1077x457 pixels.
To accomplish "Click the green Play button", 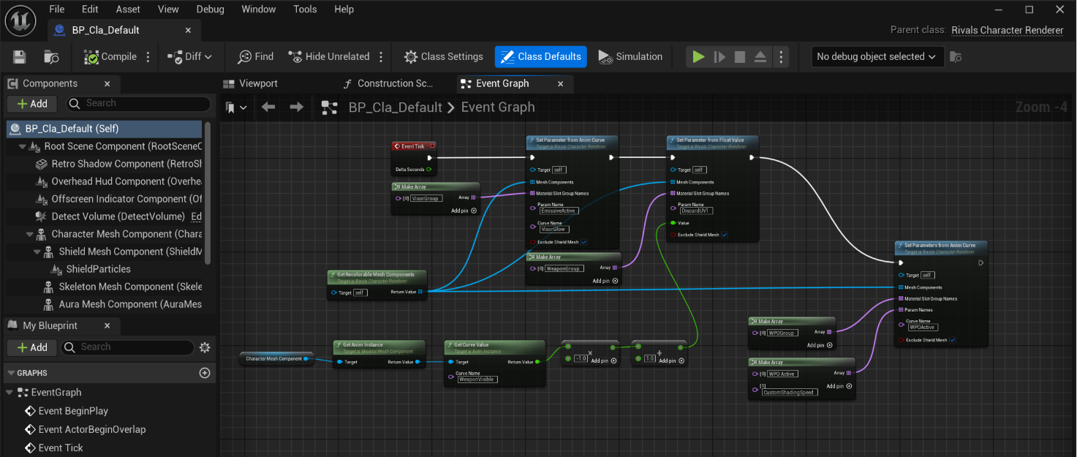I will pyautogui.click(x=699, y=56).
